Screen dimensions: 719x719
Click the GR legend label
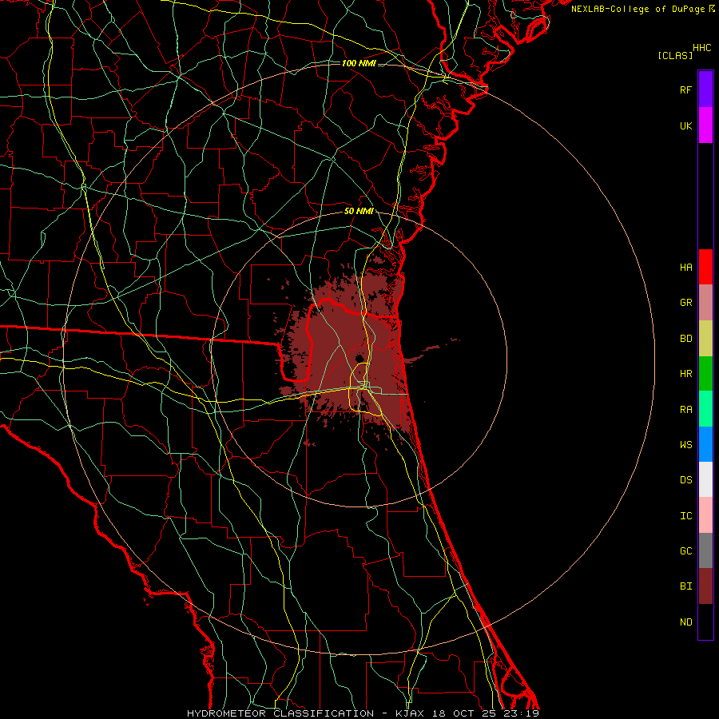[685, 303]
